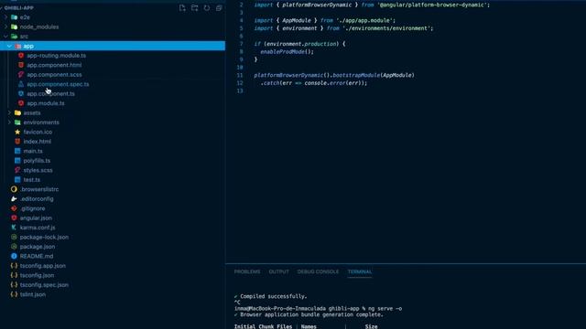The width and height of the screenshot is (586, 329).
Task: Open tslint.json file
Action: [x=33, y=294]
